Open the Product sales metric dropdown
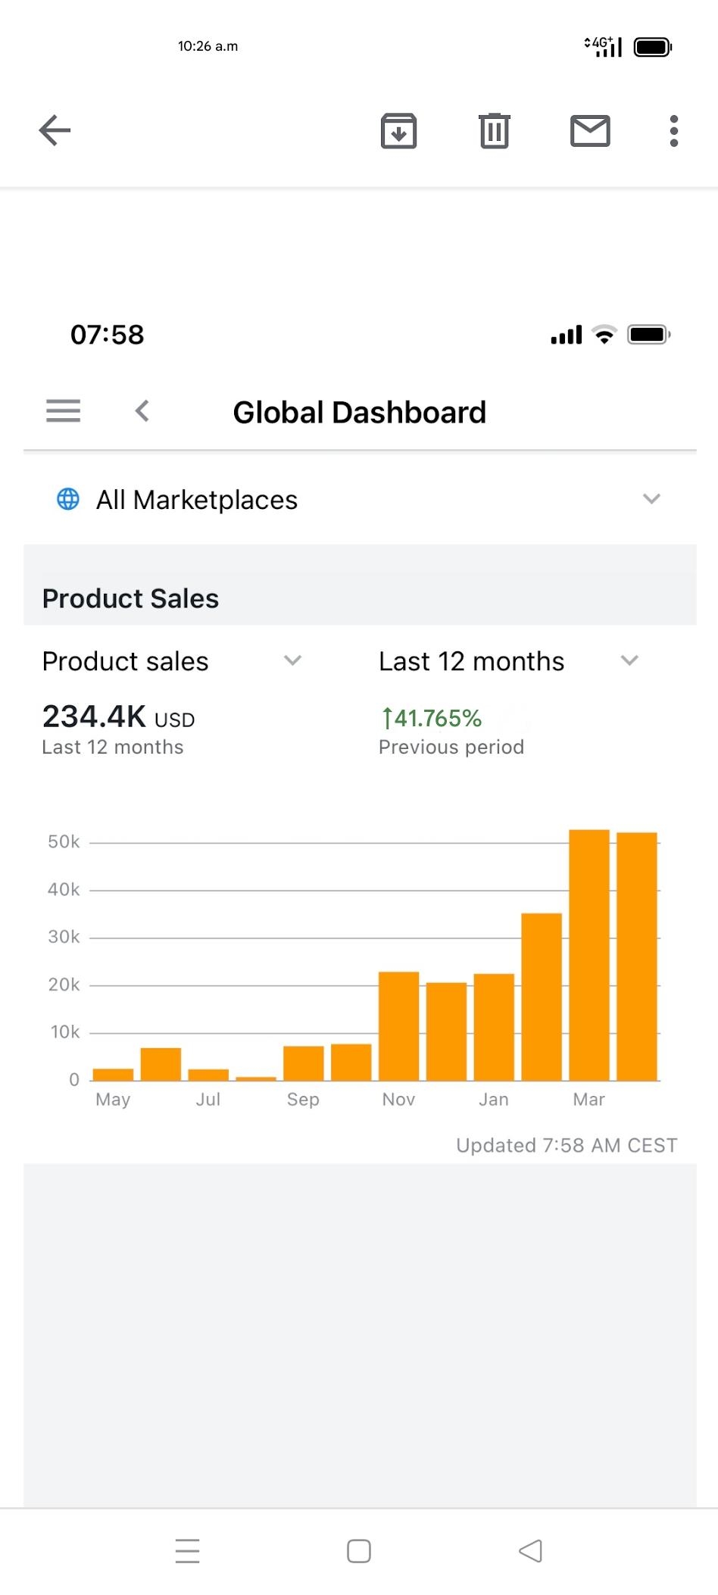Image resolution: width=718 pixels, height=1595 pixels. (292, 660)
